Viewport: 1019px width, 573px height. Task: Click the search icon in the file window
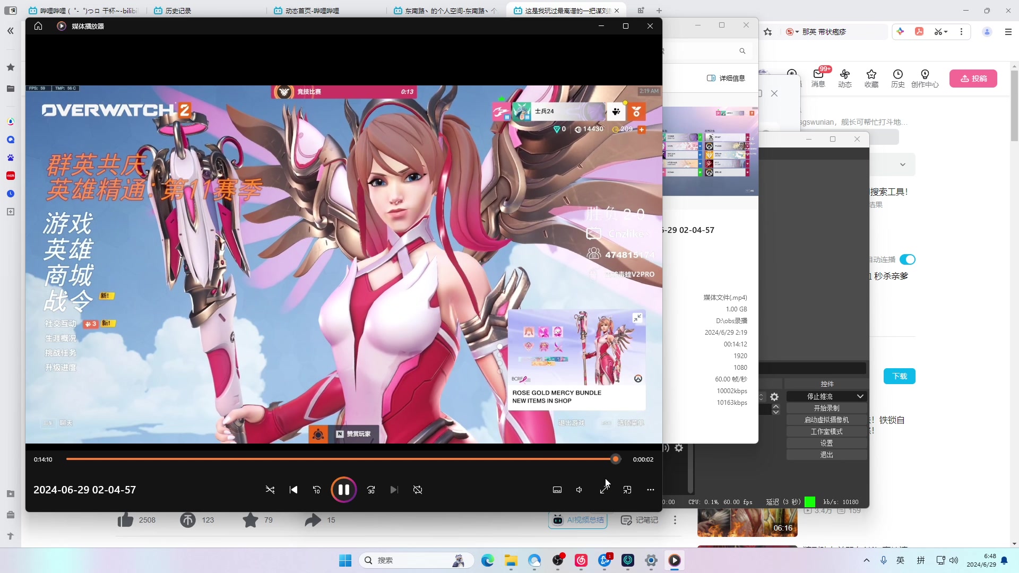[x=742, y=51]
